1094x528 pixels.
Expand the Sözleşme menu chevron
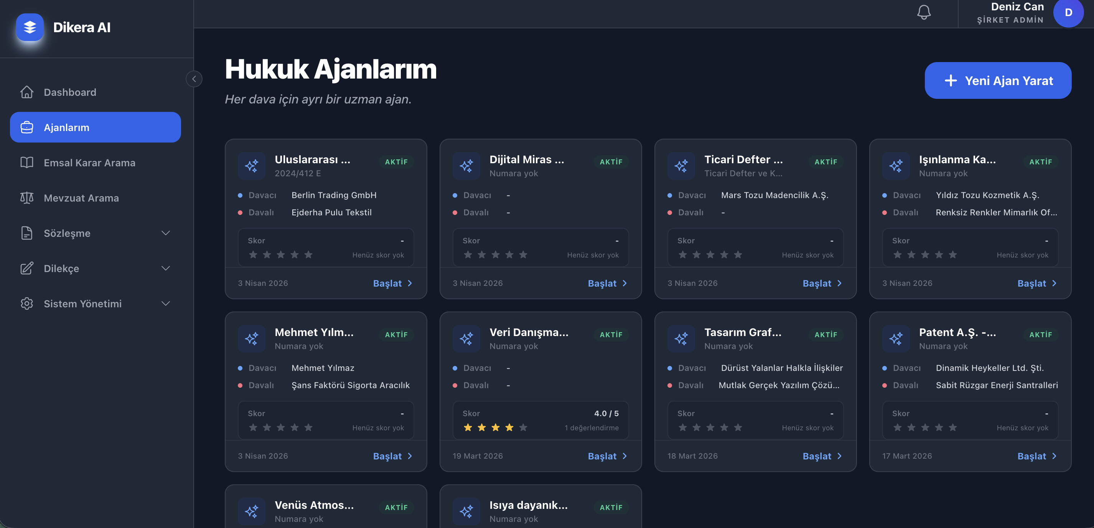[x=166, y=233]
